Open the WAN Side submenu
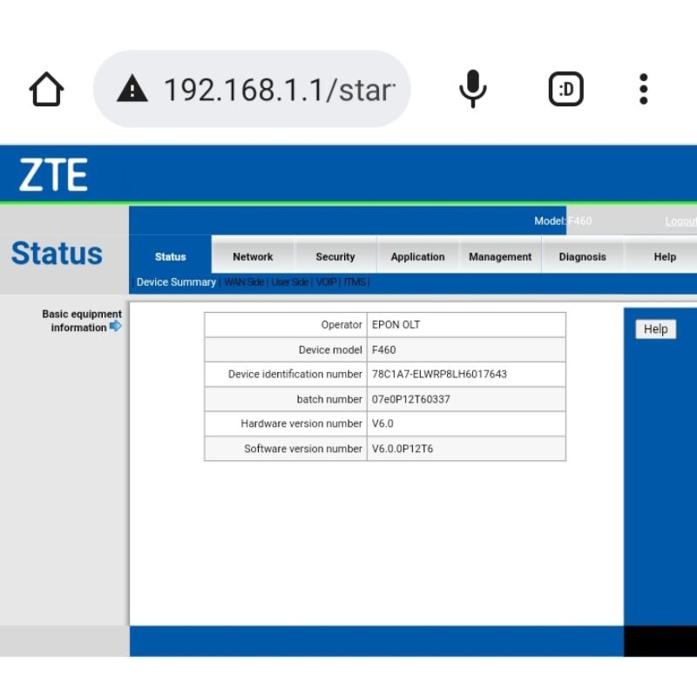 pyautogui.click(x=244, y=282)
